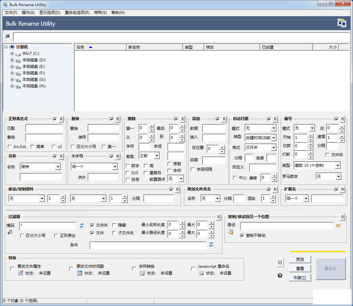Reset 添加 section with R button
Image resolution: width=353 pixels, height=306 pixels.
224,119
